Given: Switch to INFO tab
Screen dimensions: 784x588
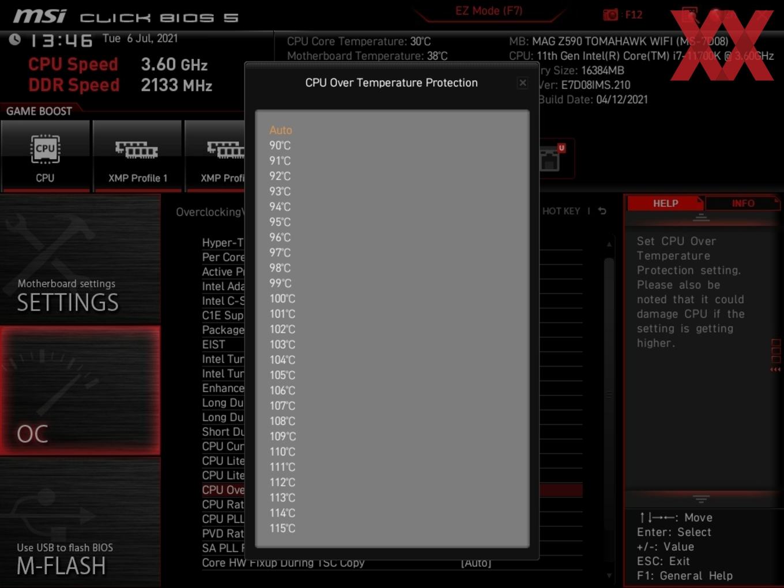Looking at the screenshot, I should [x=743, y=203].
